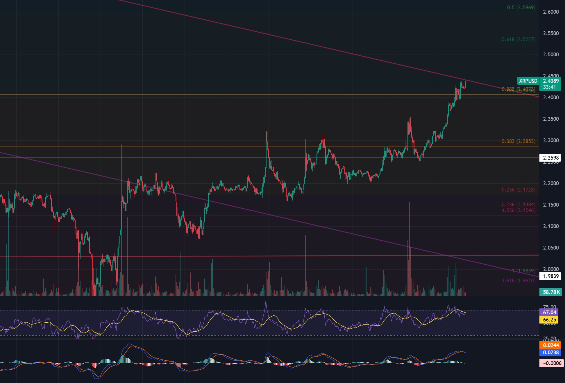This screenshot has width=565, height=383.
Task: Select the white 2.2598 price tag
Action: tap(550, 158)
